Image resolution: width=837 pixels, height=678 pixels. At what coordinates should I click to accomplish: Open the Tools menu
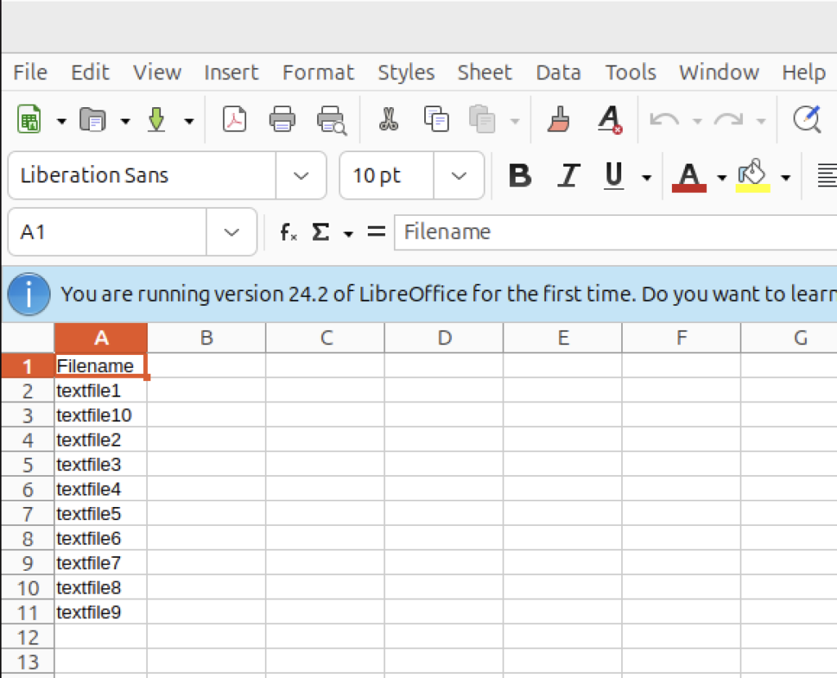[630, 72]
